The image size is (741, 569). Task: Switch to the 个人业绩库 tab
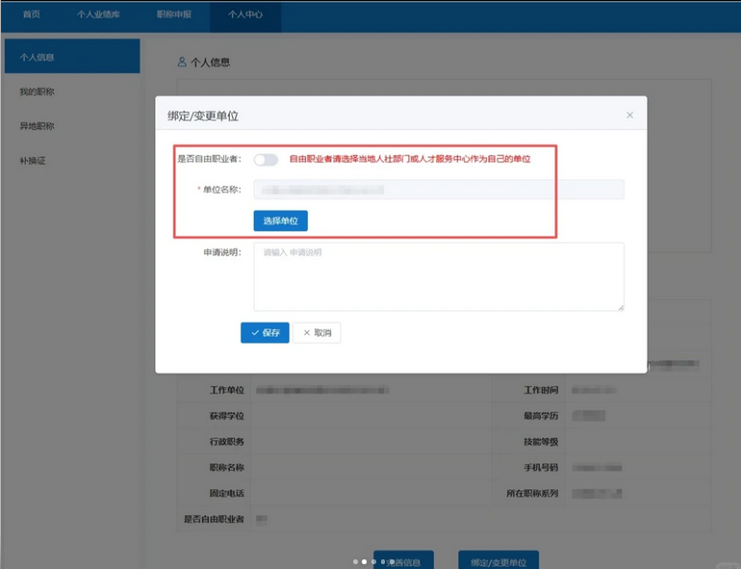click(98, 15)
